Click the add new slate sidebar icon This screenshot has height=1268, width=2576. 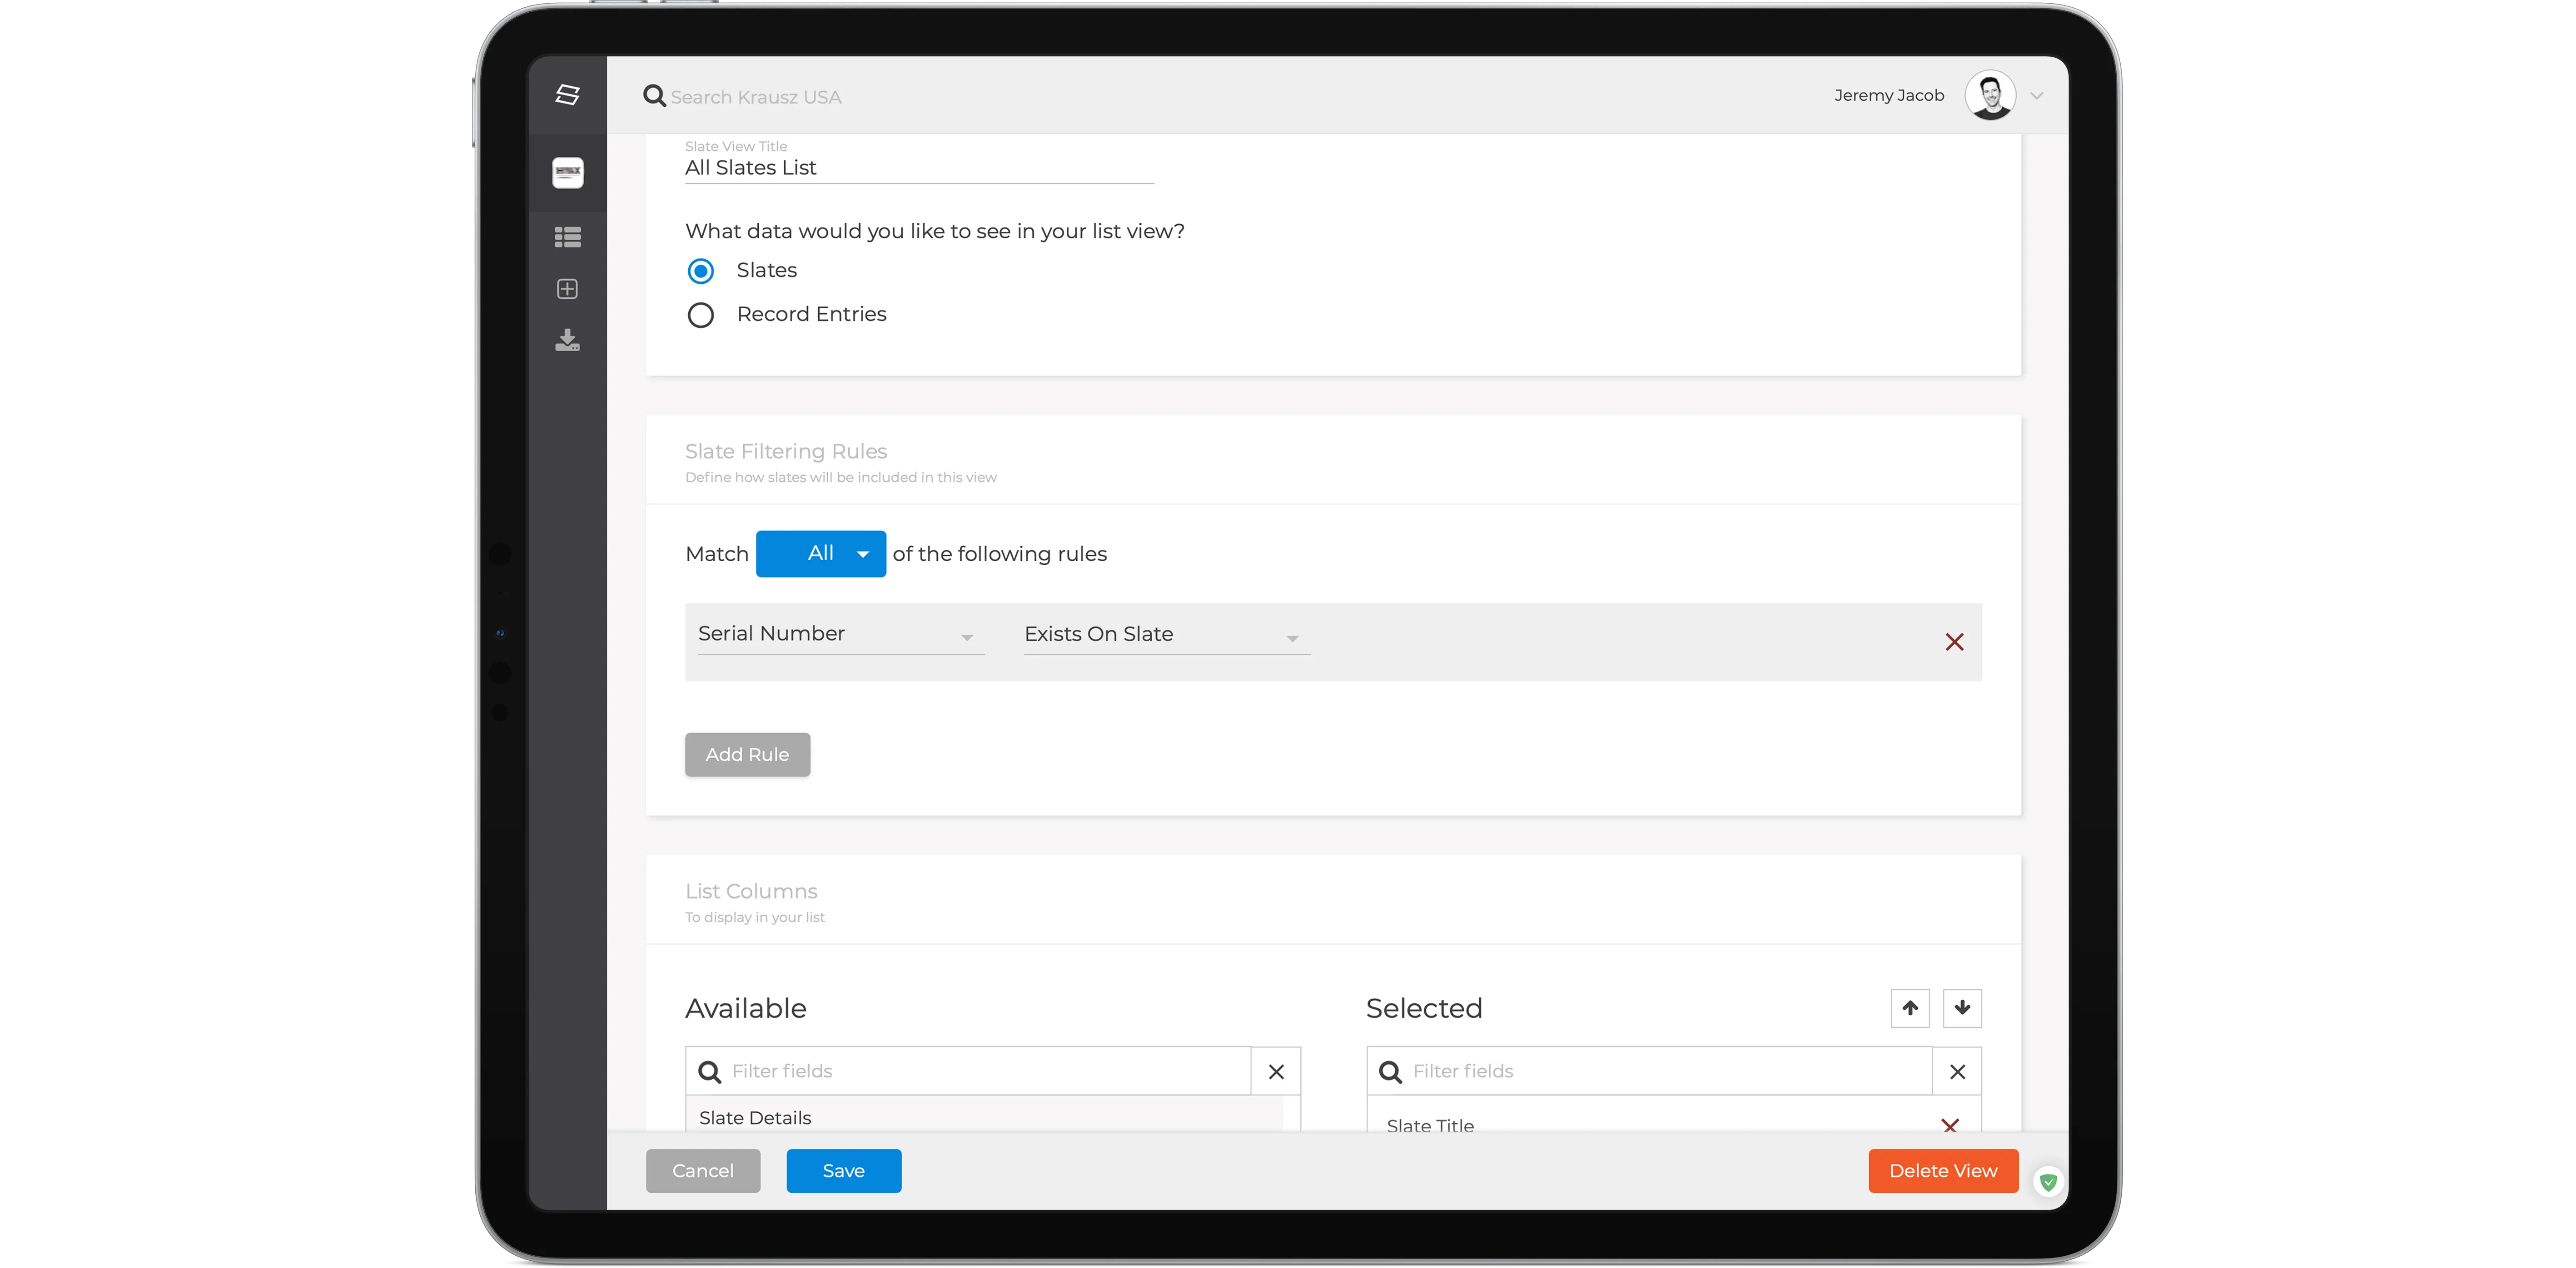coord(567,289)
